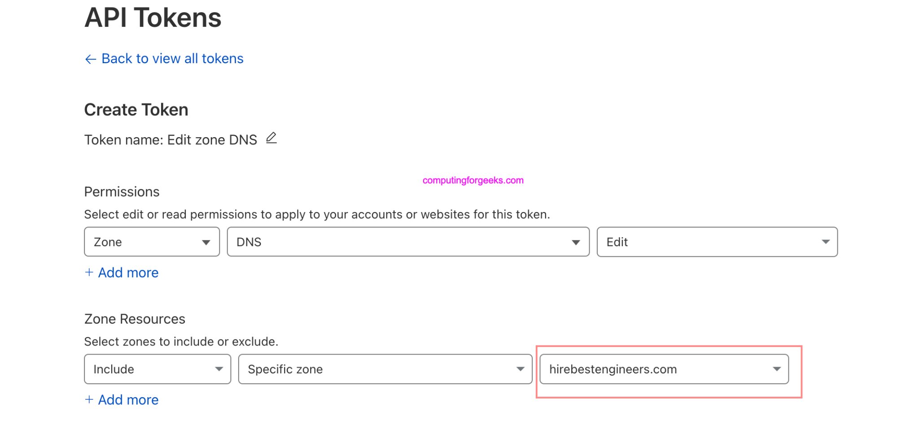Viewport: 919px width, 424px height.
Task: Click the pencil icon to rename token
Action: [x=271, y=139]
